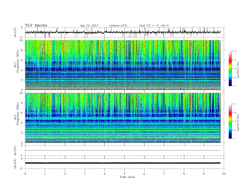Click the ch.2 colorbar log(PSD) label

(238, 122)
